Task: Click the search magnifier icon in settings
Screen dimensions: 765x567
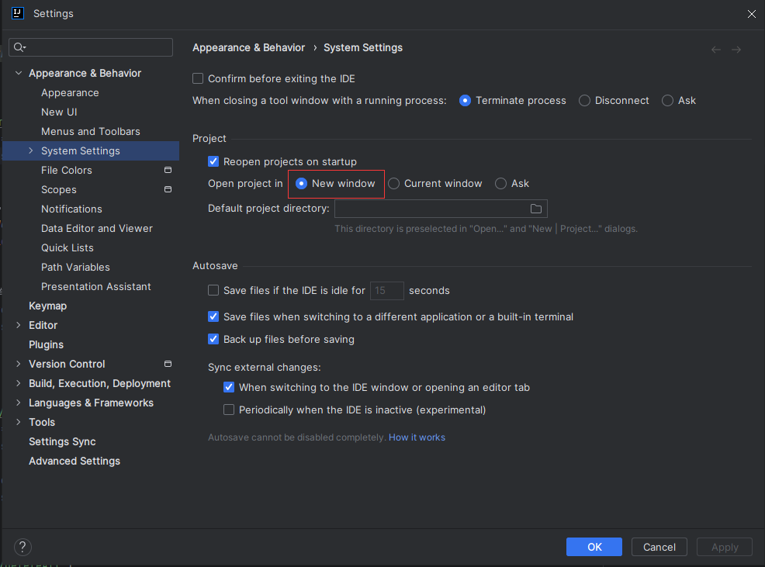Action: (x=19, y=48)
